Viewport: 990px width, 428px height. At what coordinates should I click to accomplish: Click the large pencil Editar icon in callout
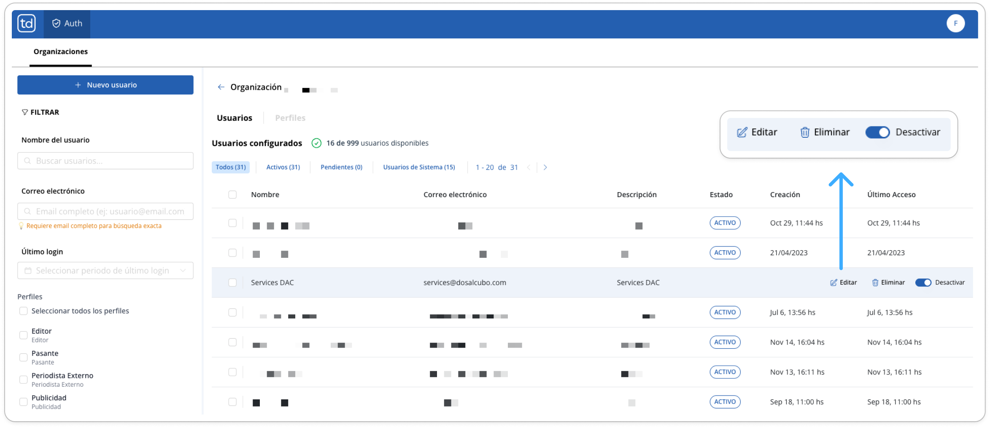coord(742,132)
